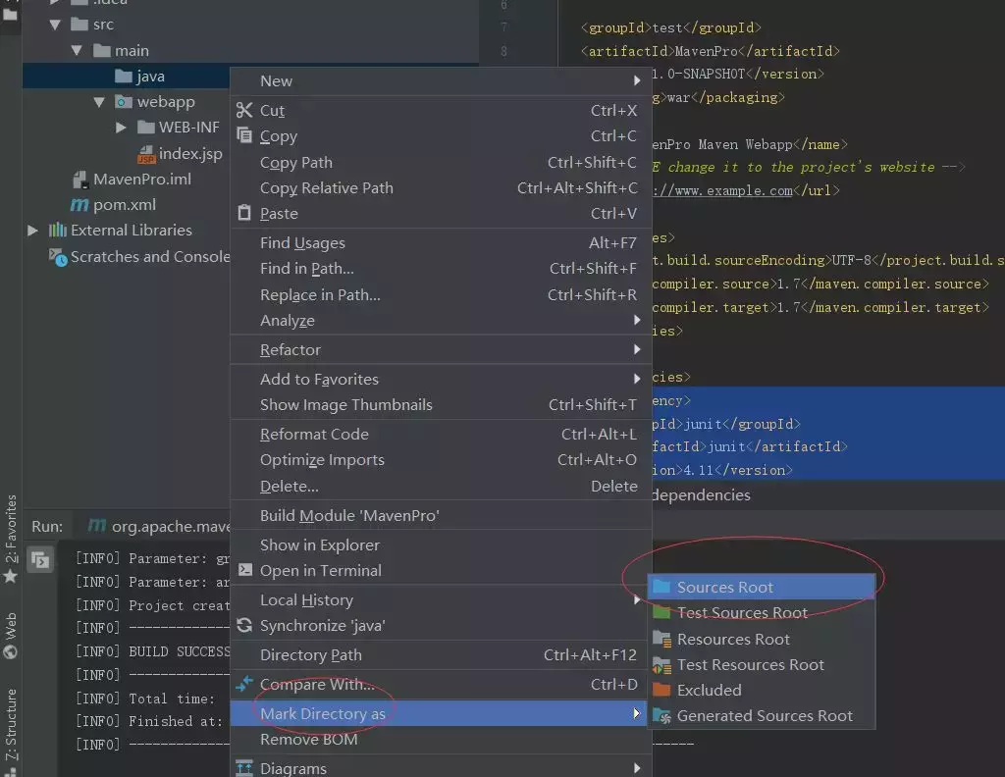The height and width of the screenshot is (777, 1005).
Task: Click the junit version 4.11 line
Action: point(722,470)
